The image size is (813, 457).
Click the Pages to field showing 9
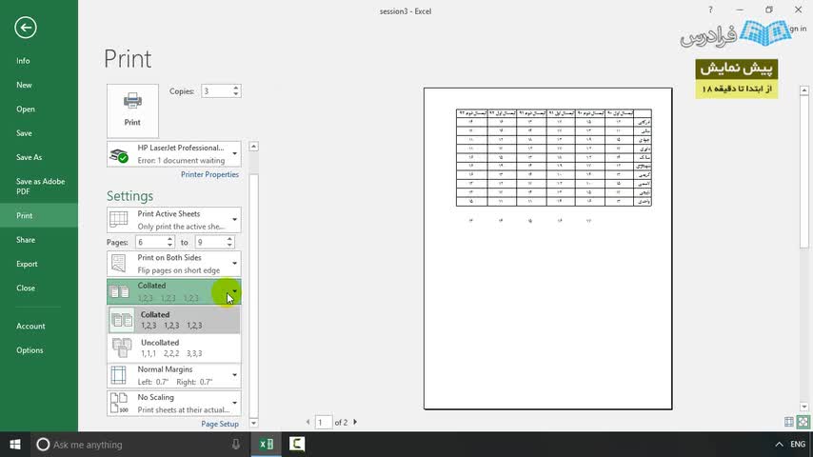[x=210, y=242]
